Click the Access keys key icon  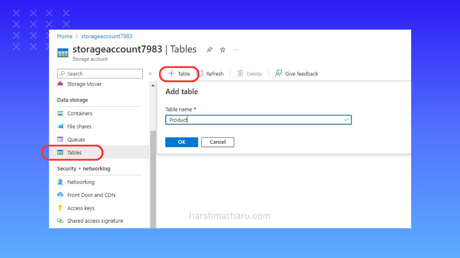pyautogui.click(x=60, y=208)
